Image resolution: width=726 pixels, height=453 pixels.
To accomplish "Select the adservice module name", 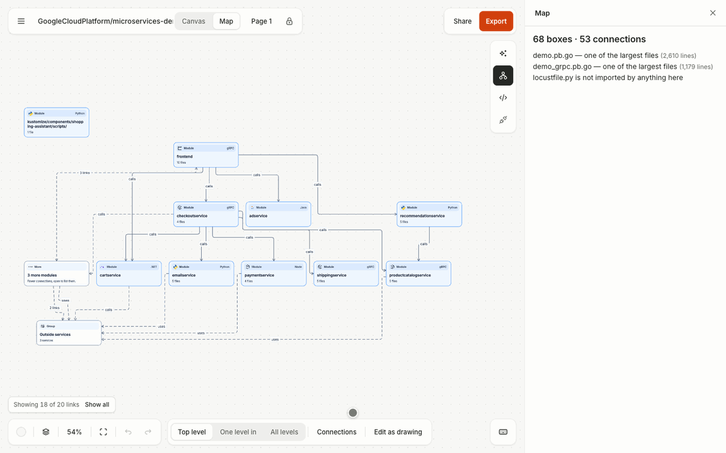I will (x=258, y=216).
